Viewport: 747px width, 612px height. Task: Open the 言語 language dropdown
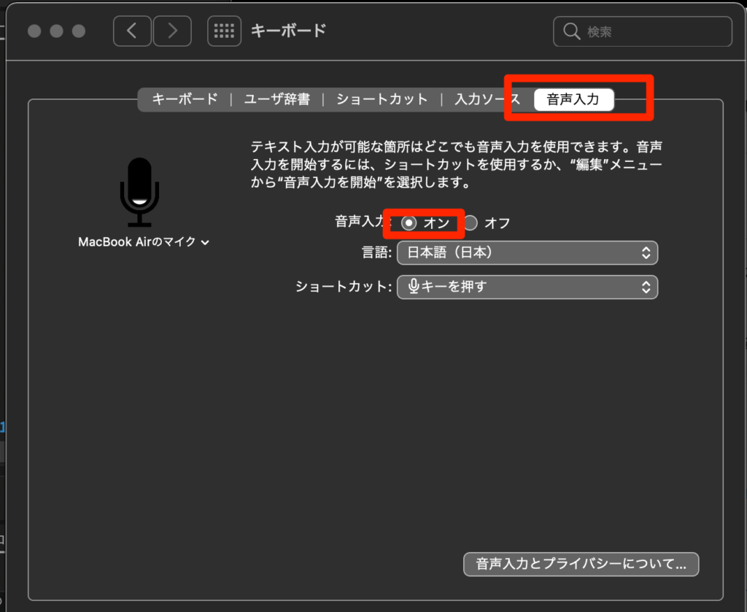(527, 253)
